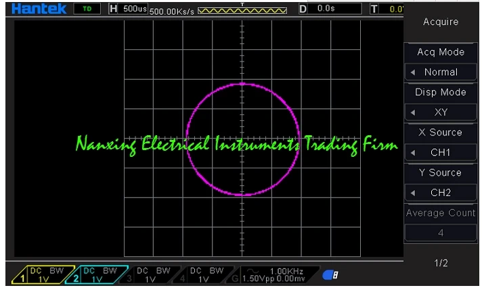Select the H horizontal timebase icon
The image size is (482, 290).
[113, 9]
